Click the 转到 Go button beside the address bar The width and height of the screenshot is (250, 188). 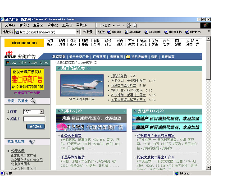(x=88, y=32)
